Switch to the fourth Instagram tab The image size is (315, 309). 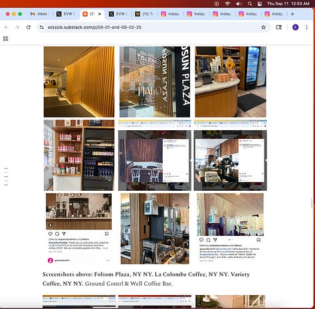click(x=248, y=14)
